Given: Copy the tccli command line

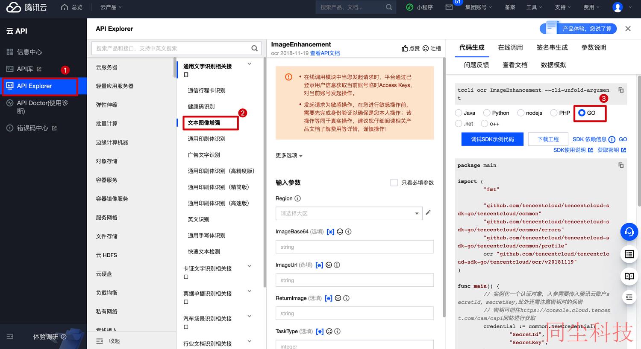Looking at the screenshot, I should coord(621,90).
